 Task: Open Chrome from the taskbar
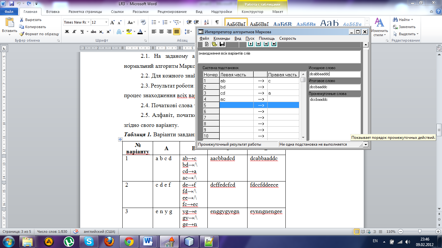(129, 241)
